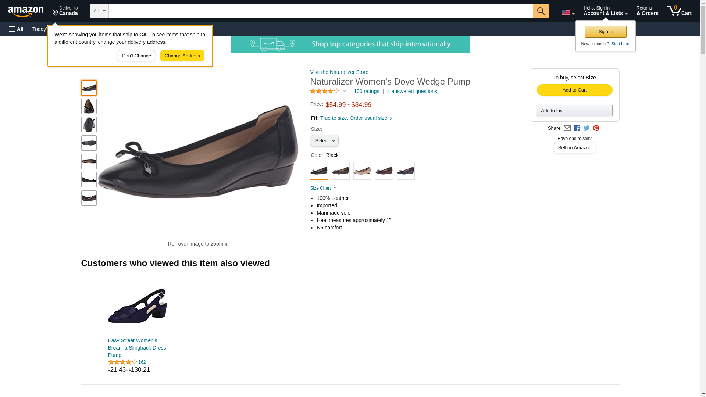Expand the star rating breakdown

328,91
